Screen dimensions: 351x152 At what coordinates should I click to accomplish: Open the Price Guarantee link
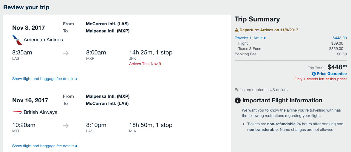tap(332, 74)
